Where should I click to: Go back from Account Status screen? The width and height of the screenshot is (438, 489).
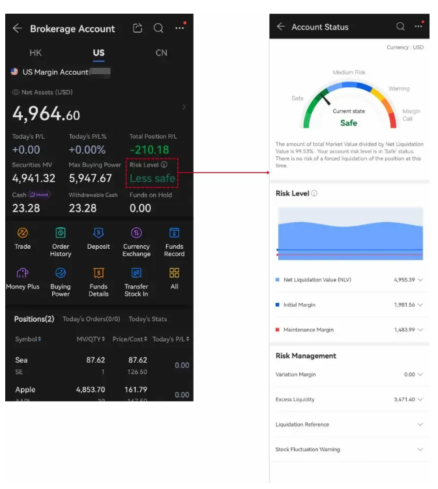tap(281, 27)
